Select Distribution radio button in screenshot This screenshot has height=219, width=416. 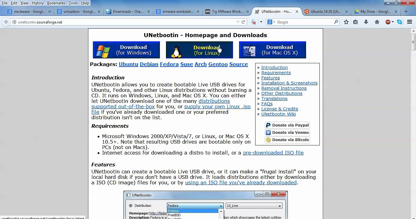(x=131, y=206)
